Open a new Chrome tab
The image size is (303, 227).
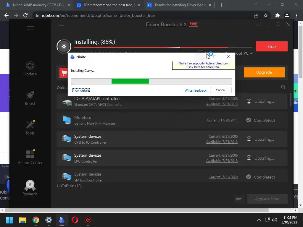coord(221,5)
